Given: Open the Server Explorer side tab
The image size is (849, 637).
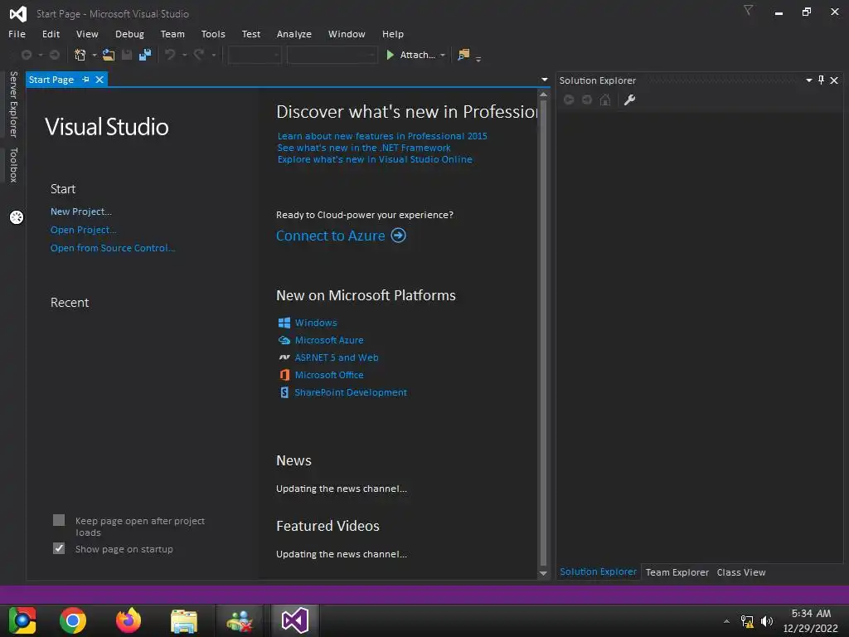Looking at the screenshot, I should [14, 104].
